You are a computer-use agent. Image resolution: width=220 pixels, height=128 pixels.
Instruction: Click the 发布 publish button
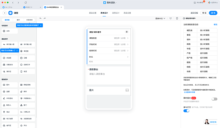213,13
